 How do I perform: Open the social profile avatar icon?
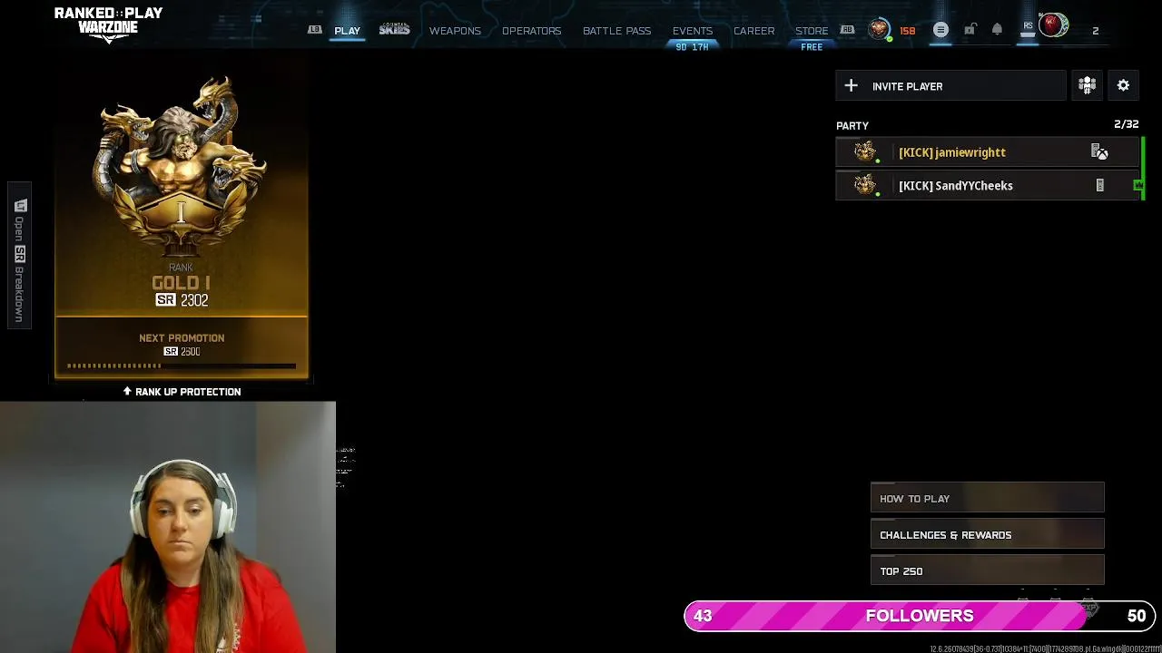click(1053, 25)
